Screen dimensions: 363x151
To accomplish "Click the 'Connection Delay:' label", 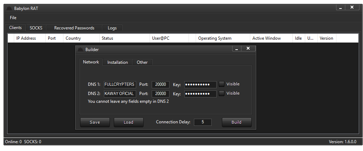I will [x=173, y=122].
